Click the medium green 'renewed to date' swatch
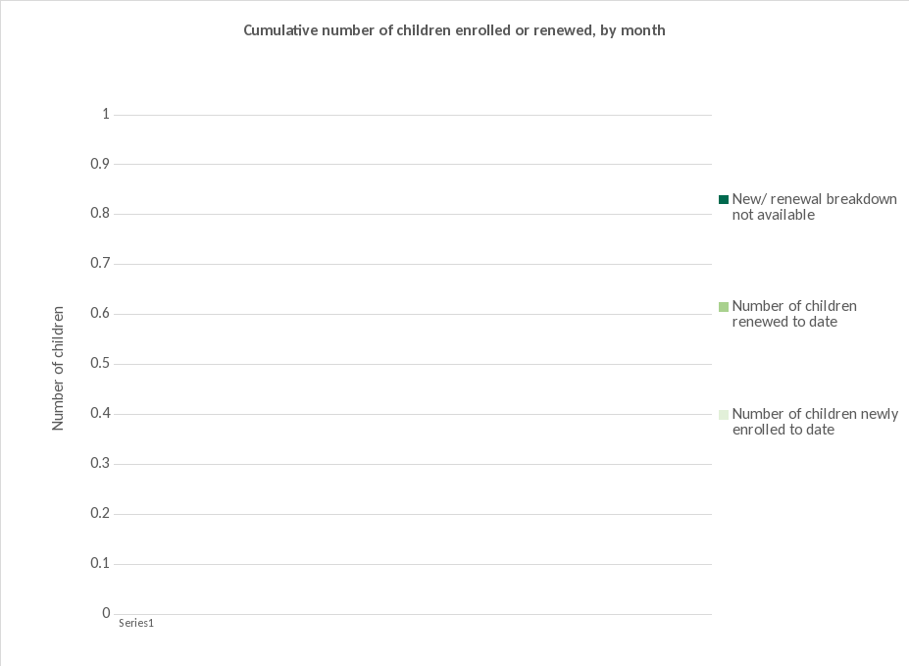This screenshot has height=666, width=909. point(724,307)
